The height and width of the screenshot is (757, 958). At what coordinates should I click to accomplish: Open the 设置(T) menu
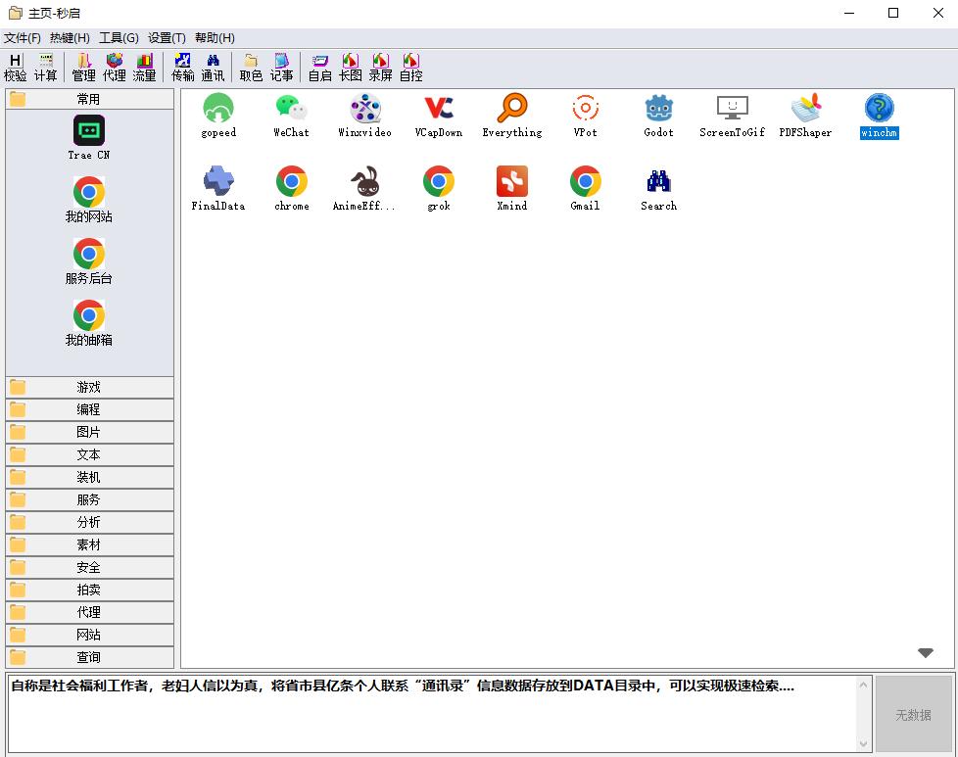point(167,38)
